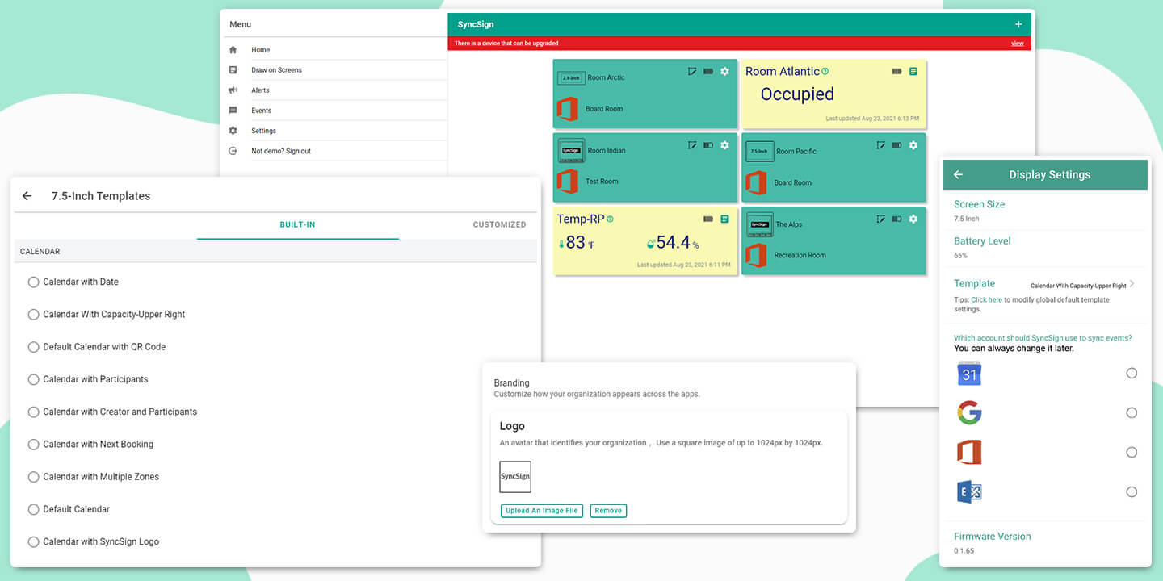The image size is (1163, 581).
Task: Switch to the Customized templates tab
Action: 499,225
